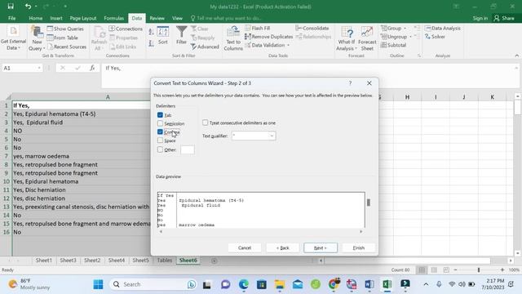The image size is (522, 294).
Task: Click the data preview vertical scrollbar
Action: (x=368, y=203)
